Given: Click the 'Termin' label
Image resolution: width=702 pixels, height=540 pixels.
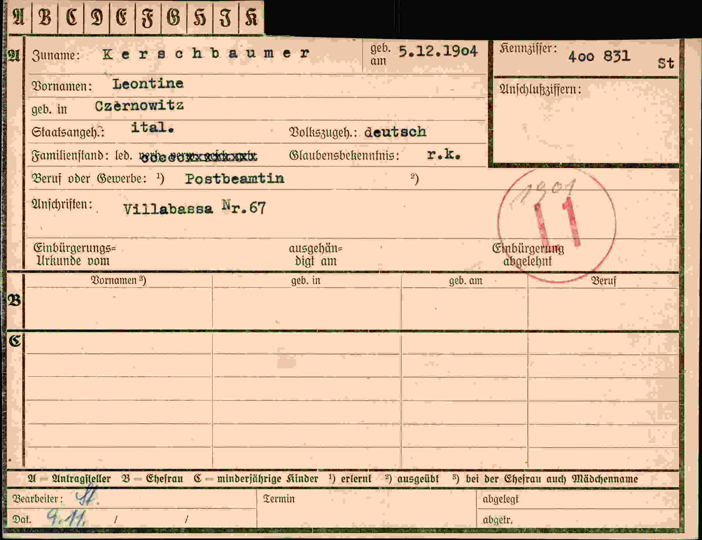Looking at the screenshot, I should pos(279,499).
